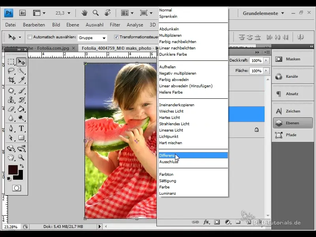This screenshot has height=237, width=316.
Task: Open the Grundelemente workspace dropdown
Action: click(x=263, y=13)
